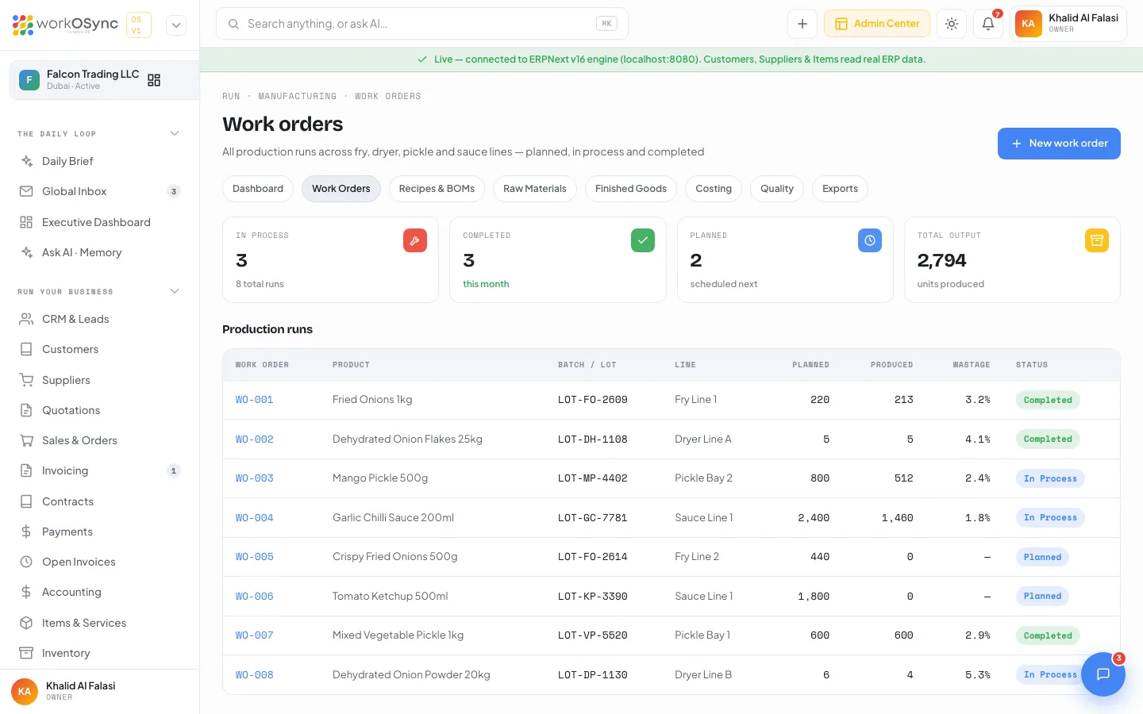Open the floating chat bubble icon
The height and width of the screenshot is (714, 1143).
1103,674
